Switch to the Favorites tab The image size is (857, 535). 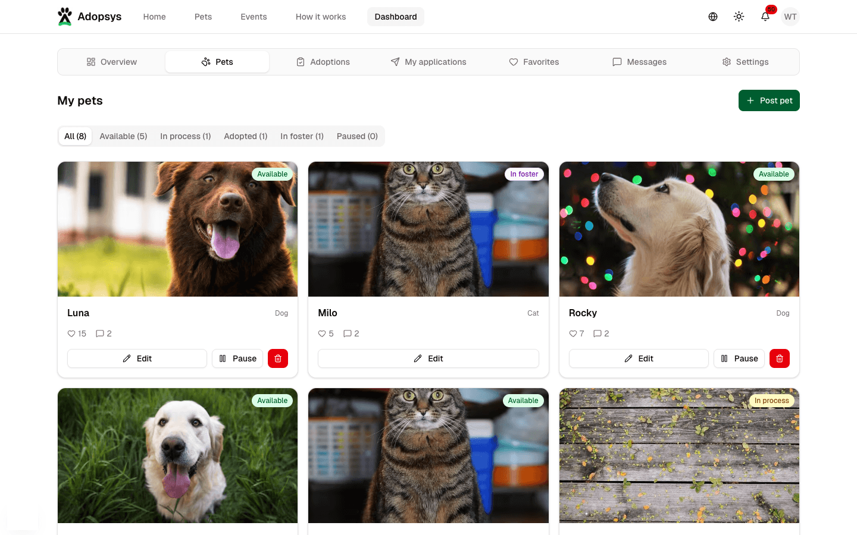click(534, 62)
